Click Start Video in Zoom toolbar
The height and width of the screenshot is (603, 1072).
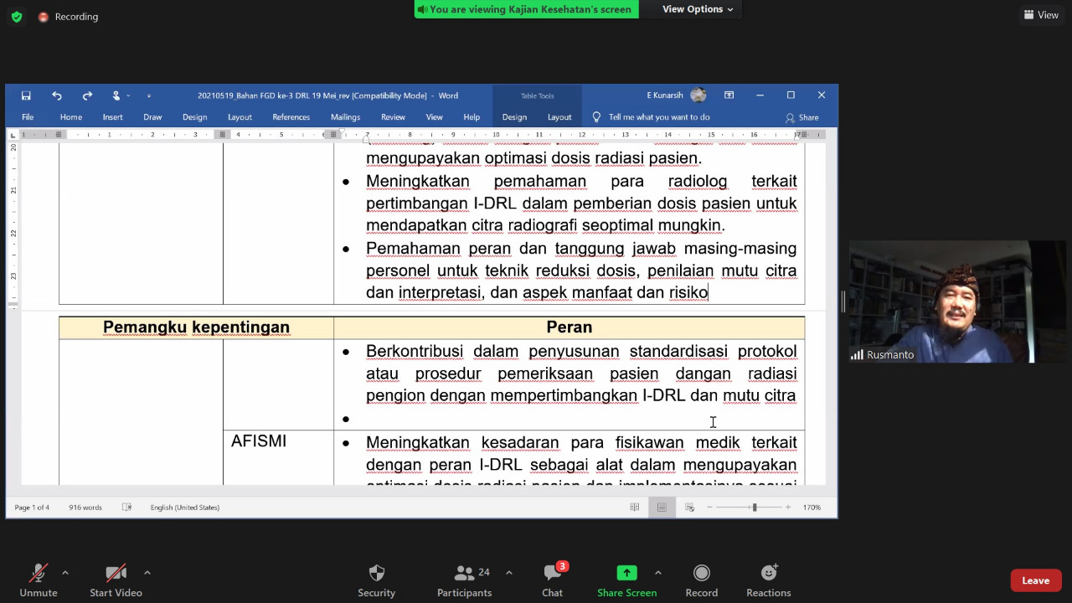click(116, 580)
